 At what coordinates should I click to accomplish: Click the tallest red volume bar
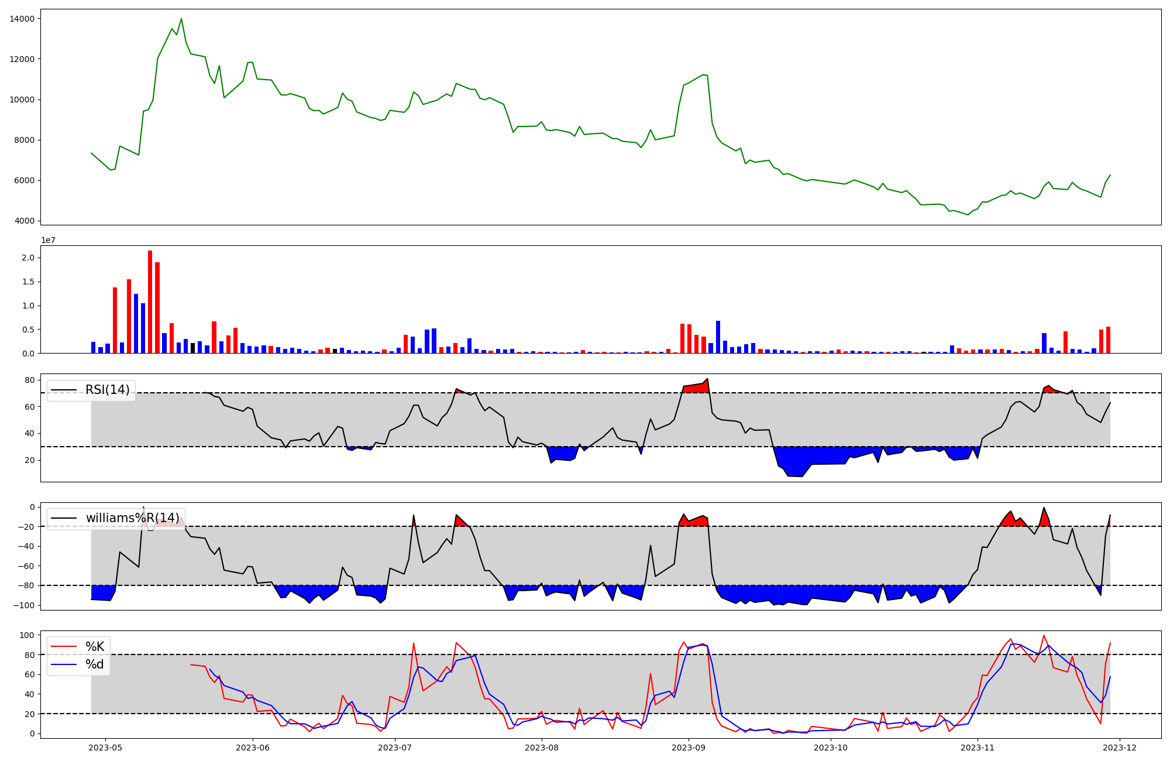click(x=150, y=301)
